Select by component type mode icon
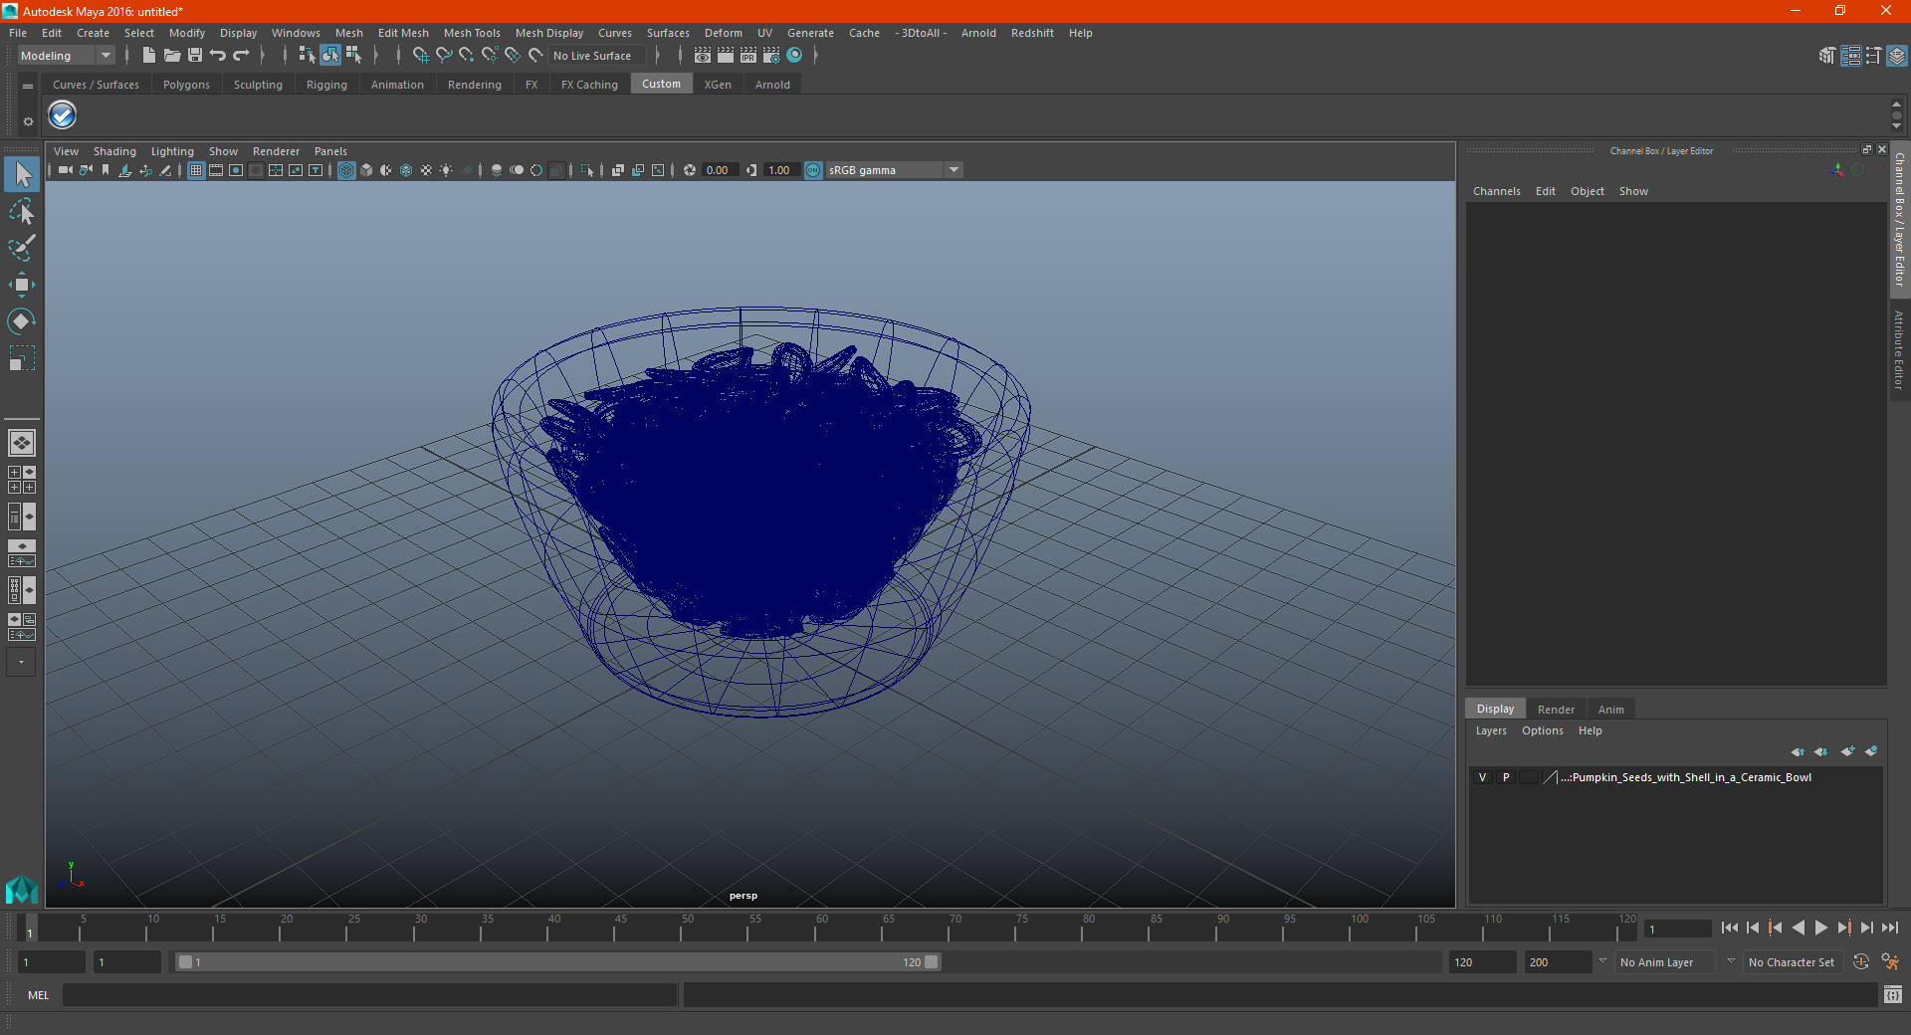 (353, 56)
